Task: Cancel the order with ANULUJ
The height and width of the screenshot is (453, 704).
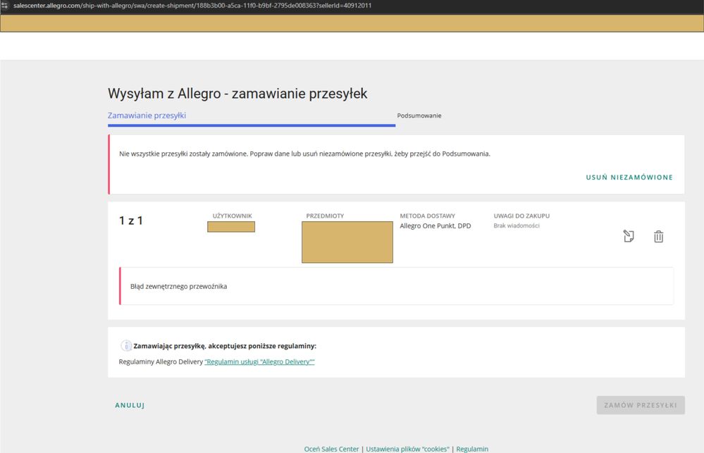Action: point(130,405)
